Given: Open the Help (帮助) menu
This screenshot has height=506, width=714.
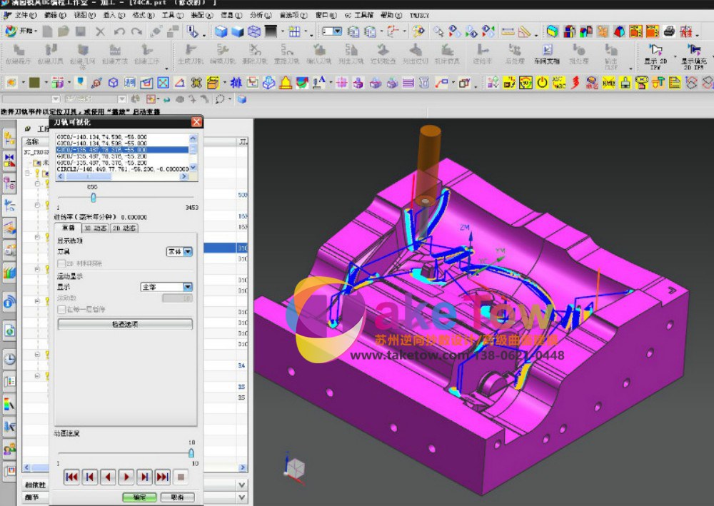Looking at the screenshot, I should tap(391, 15).
